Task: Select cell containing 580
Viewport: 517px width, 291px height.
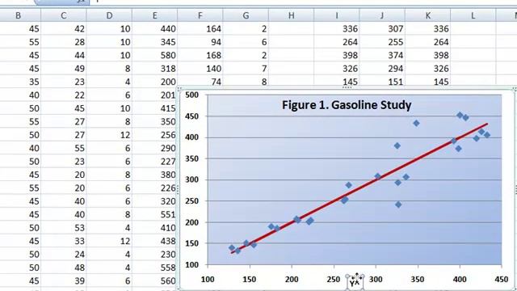Action: click(x=154, y=55)
